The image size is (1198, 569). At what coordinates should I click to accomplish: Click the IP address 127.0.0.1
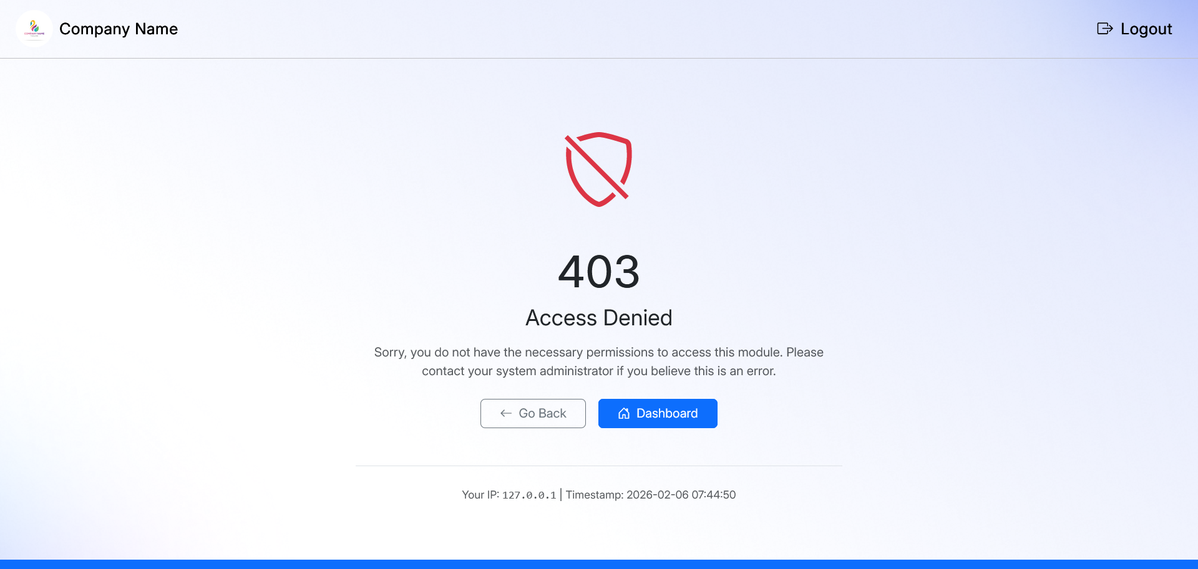[529, 495]
